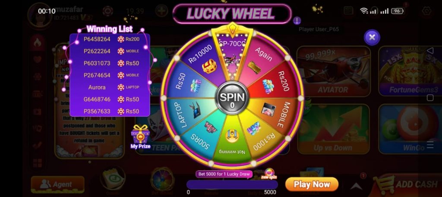Click the bet progress bar
Screen dimensions: 442x197
232,184
